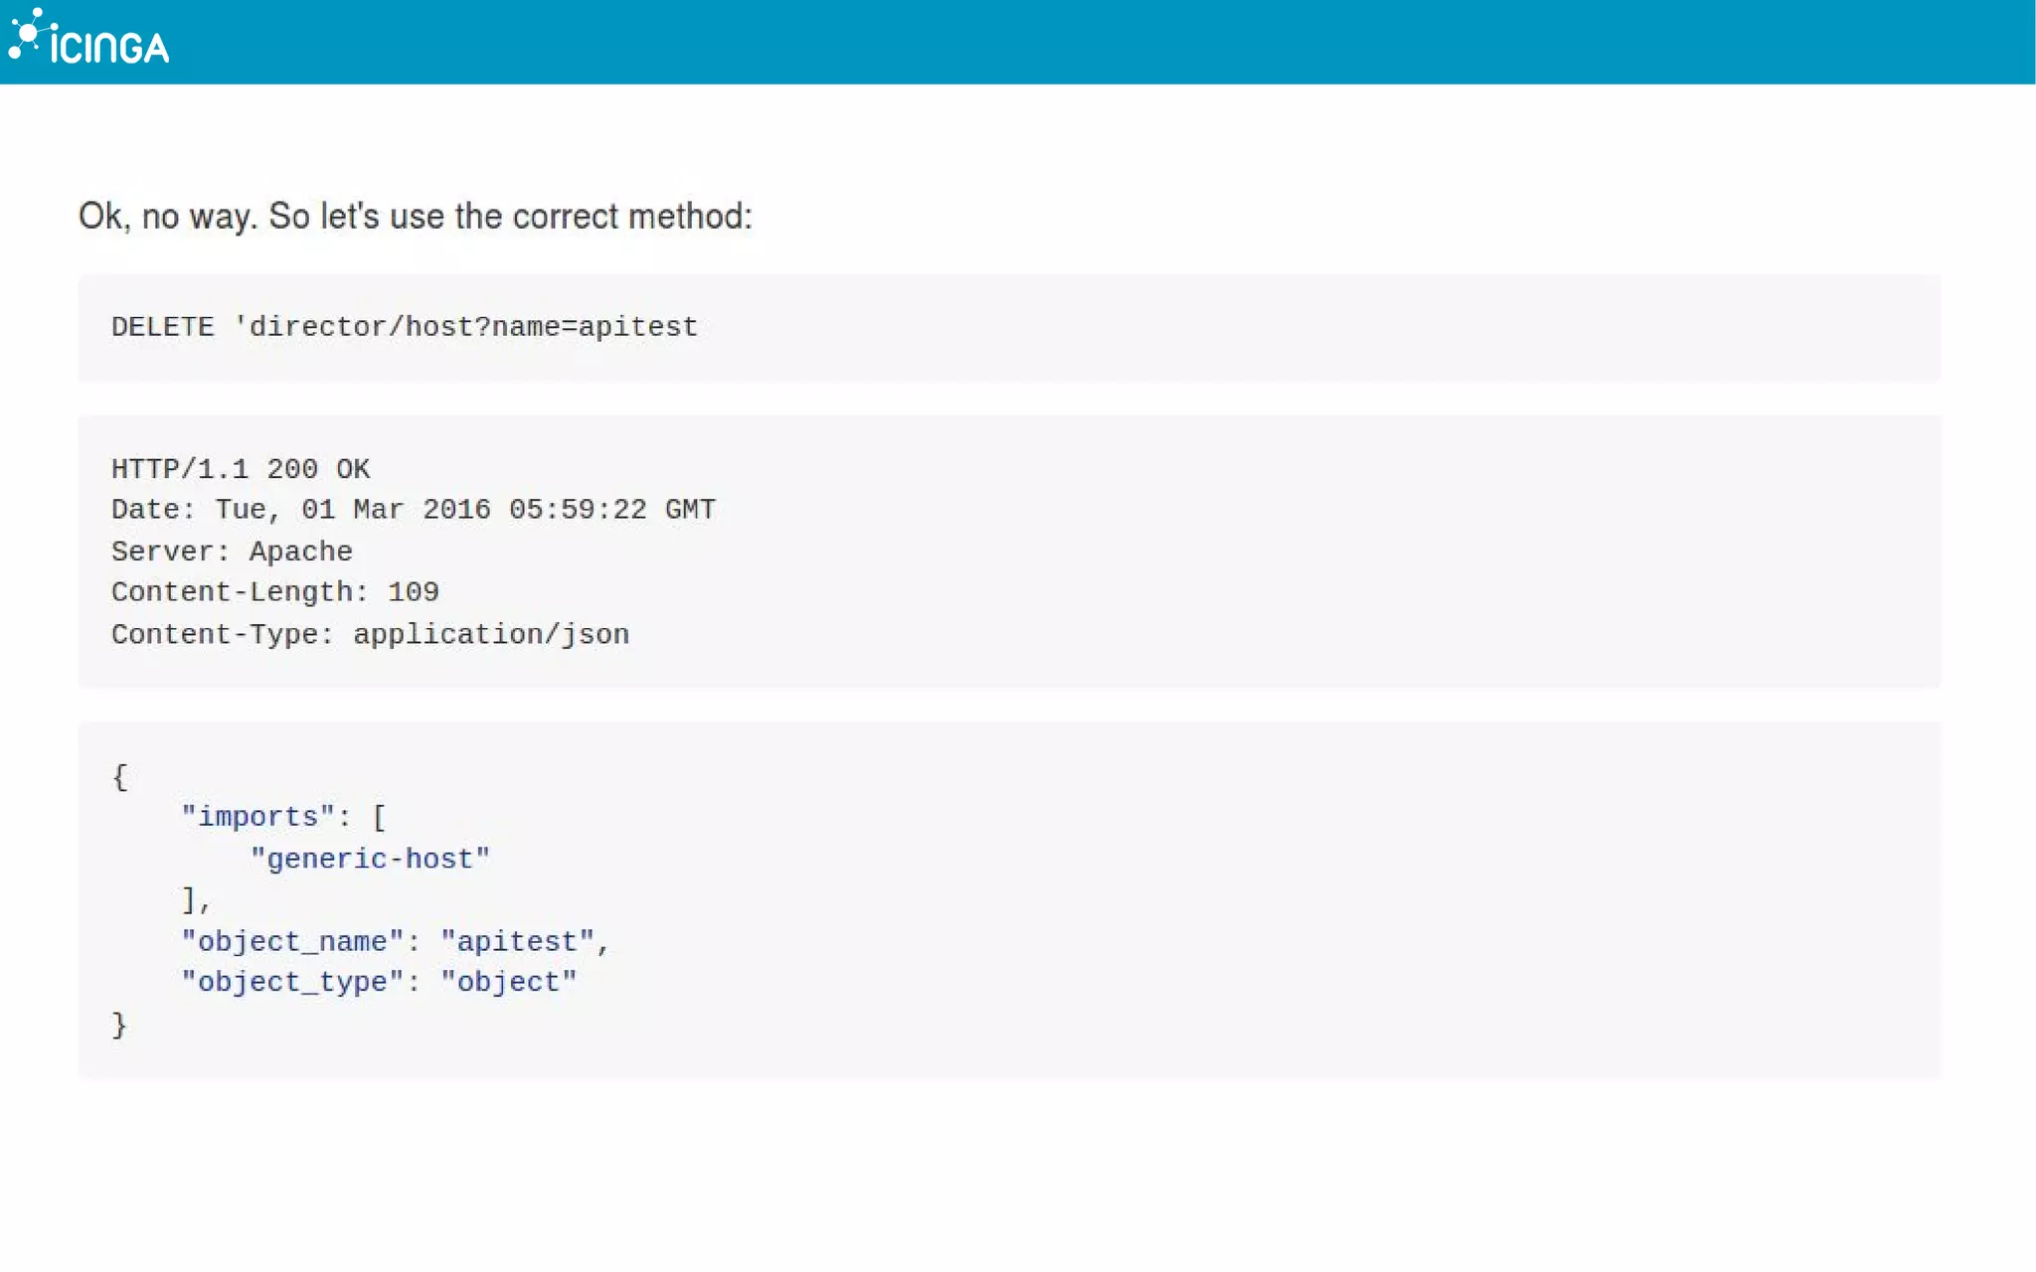Click the "object" JSON value

tap(508, 982)
